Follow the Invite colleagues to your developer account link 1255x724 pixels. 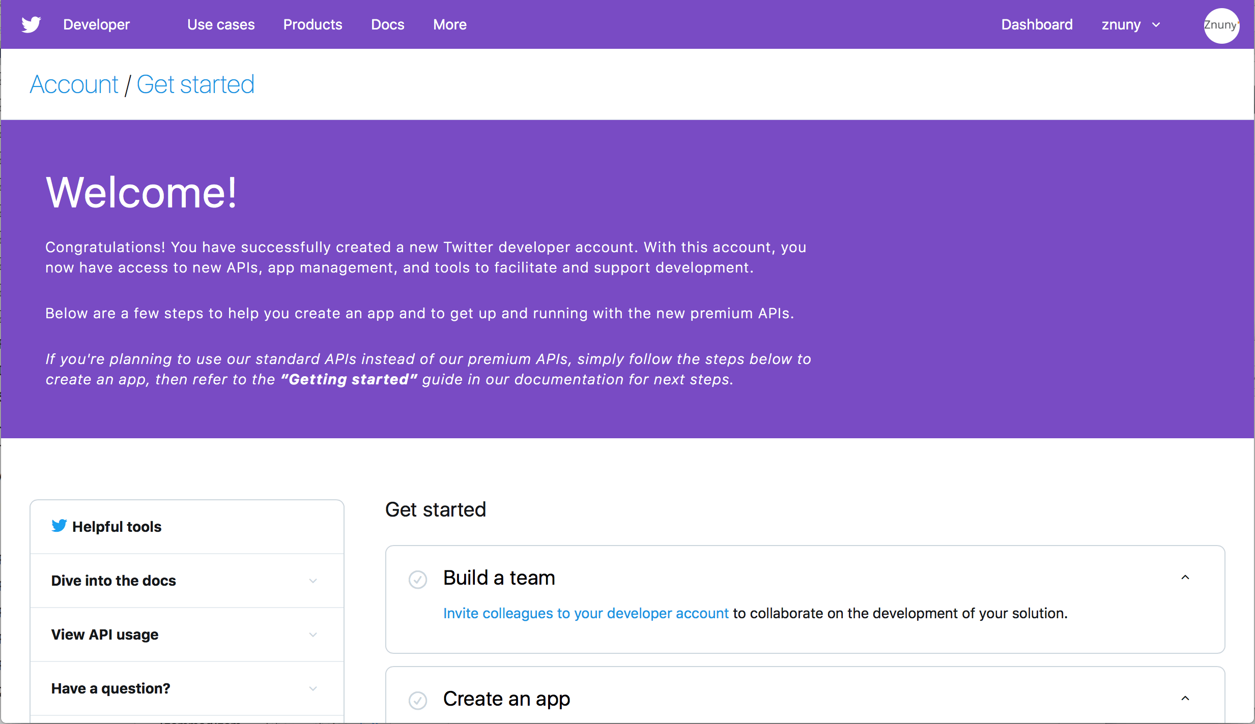586,613
